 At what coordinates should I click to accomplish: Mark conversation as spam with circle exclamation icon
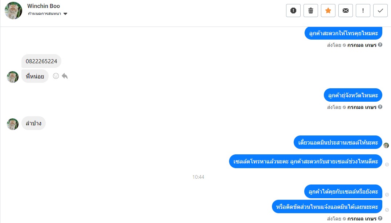click(x=293, y=11)
